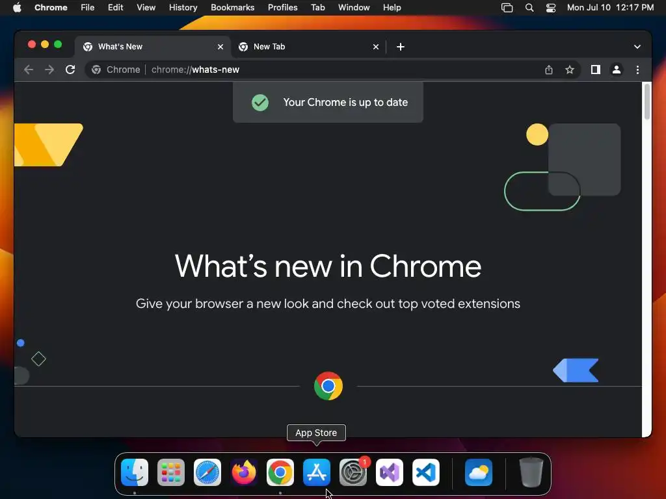Click the forward navigation arrow
Image resolution: width=666 pixels, height=499 pixels.
(x=49, y=70)
